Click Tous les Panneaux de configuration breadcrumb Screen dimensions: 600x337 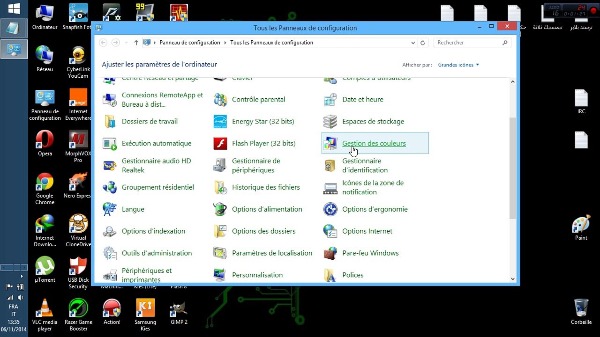[x=271, y=43]
